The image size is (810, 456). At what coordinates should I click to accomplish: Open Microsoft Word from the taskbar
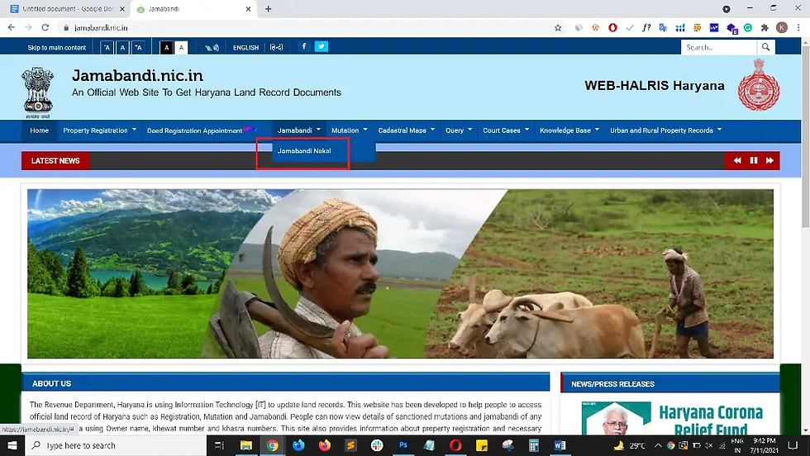[560, 445]
